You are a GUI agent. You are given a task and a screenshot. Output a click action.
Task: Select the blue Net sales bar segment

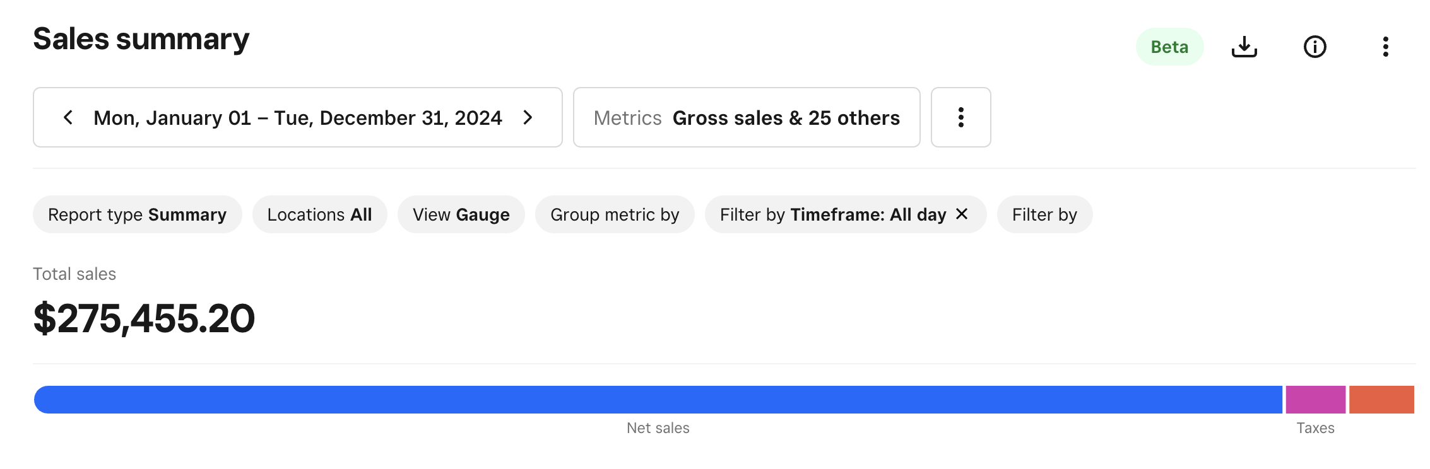(658, 400)
